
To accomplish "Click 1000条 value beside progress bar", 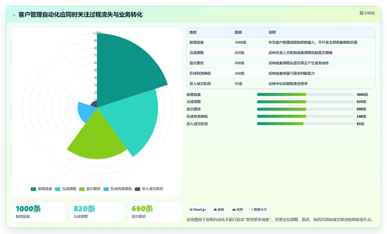I will point(362,95).
